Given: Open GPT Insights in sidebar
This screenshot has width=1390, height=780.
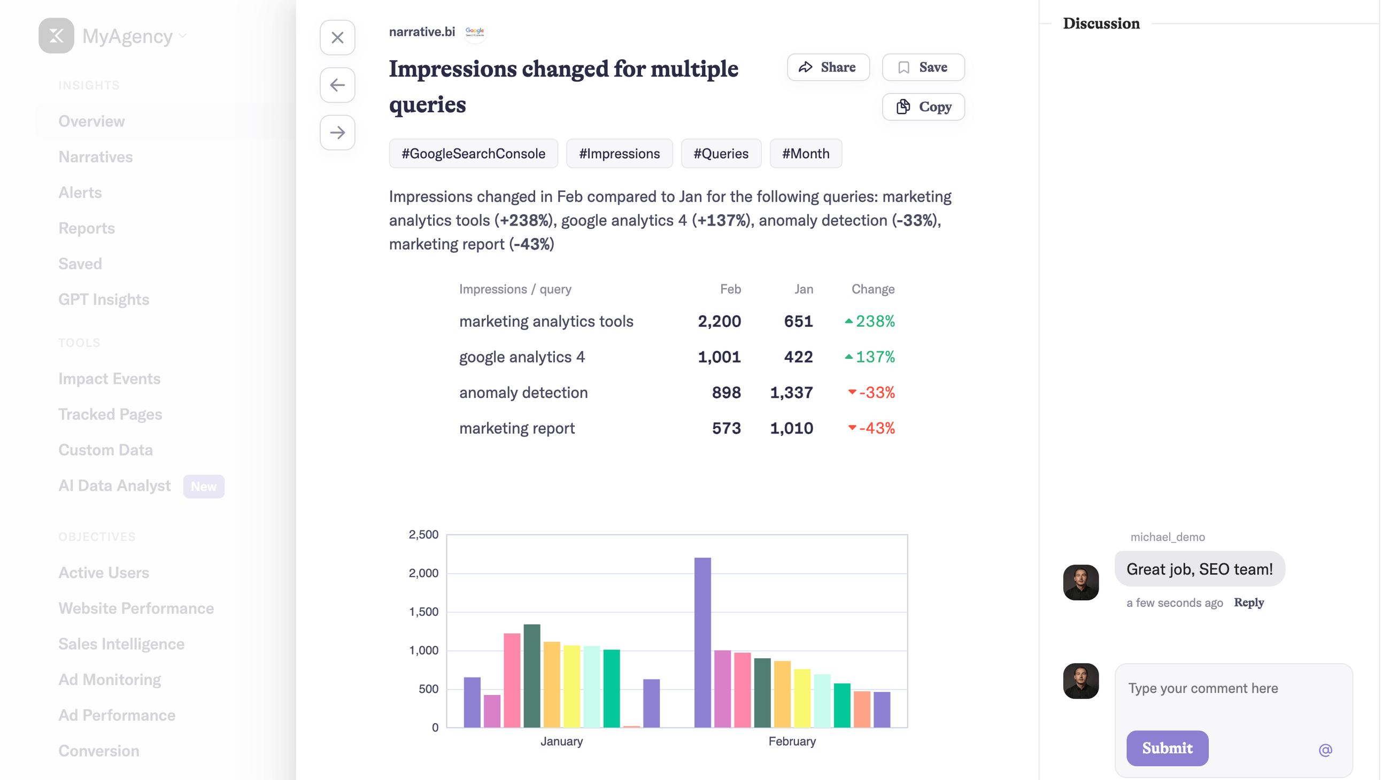Looking at the screenshot, I should pos(104,299).
